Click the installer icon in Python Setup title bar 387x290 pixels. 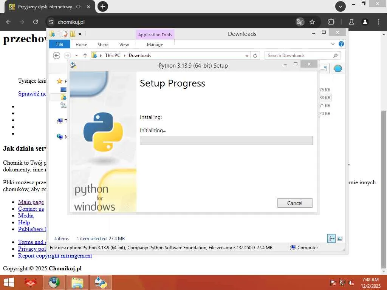[x=73, y=65]
